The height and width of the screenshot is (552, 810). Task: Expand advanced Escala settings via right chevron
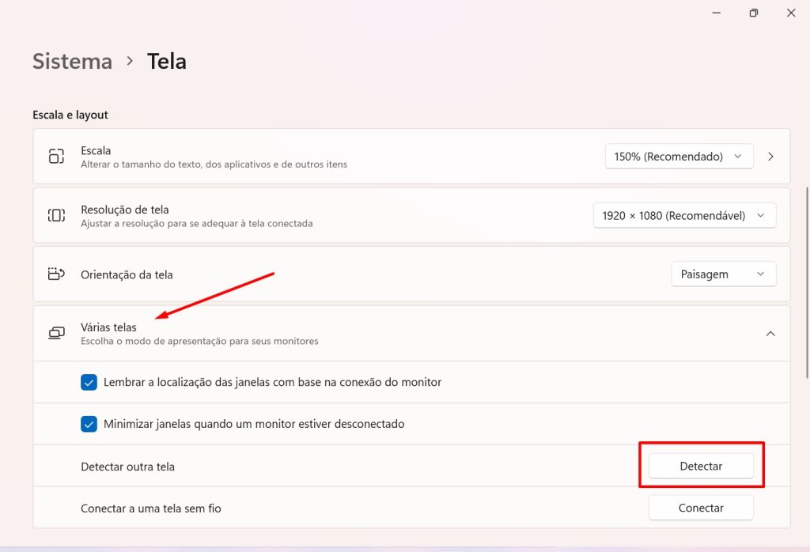click(771, 156)
